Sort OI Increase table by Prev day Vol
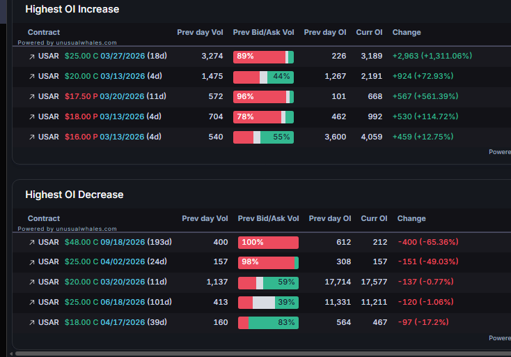511x357 pixels. point(200,32)
